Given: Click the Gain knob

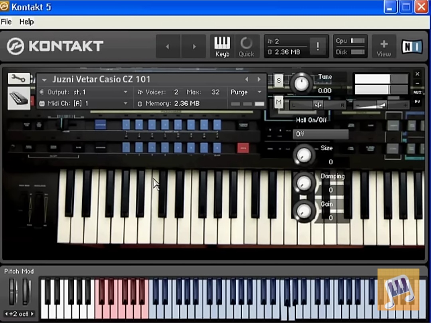Looking at the screenshot, I should 303,211.
